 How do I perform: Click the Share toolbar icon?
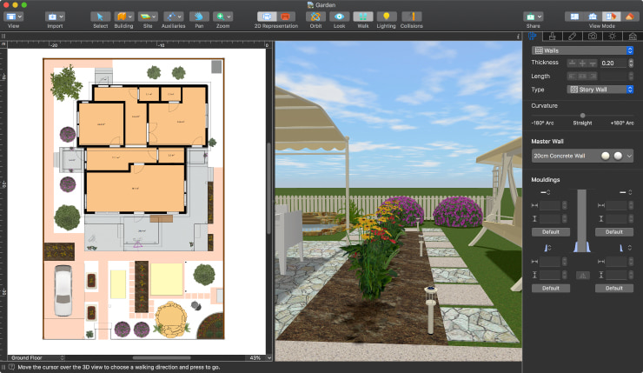[534, 17]
